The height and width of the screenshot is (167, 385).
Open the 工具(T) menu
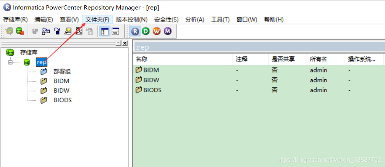click(220, 19)
